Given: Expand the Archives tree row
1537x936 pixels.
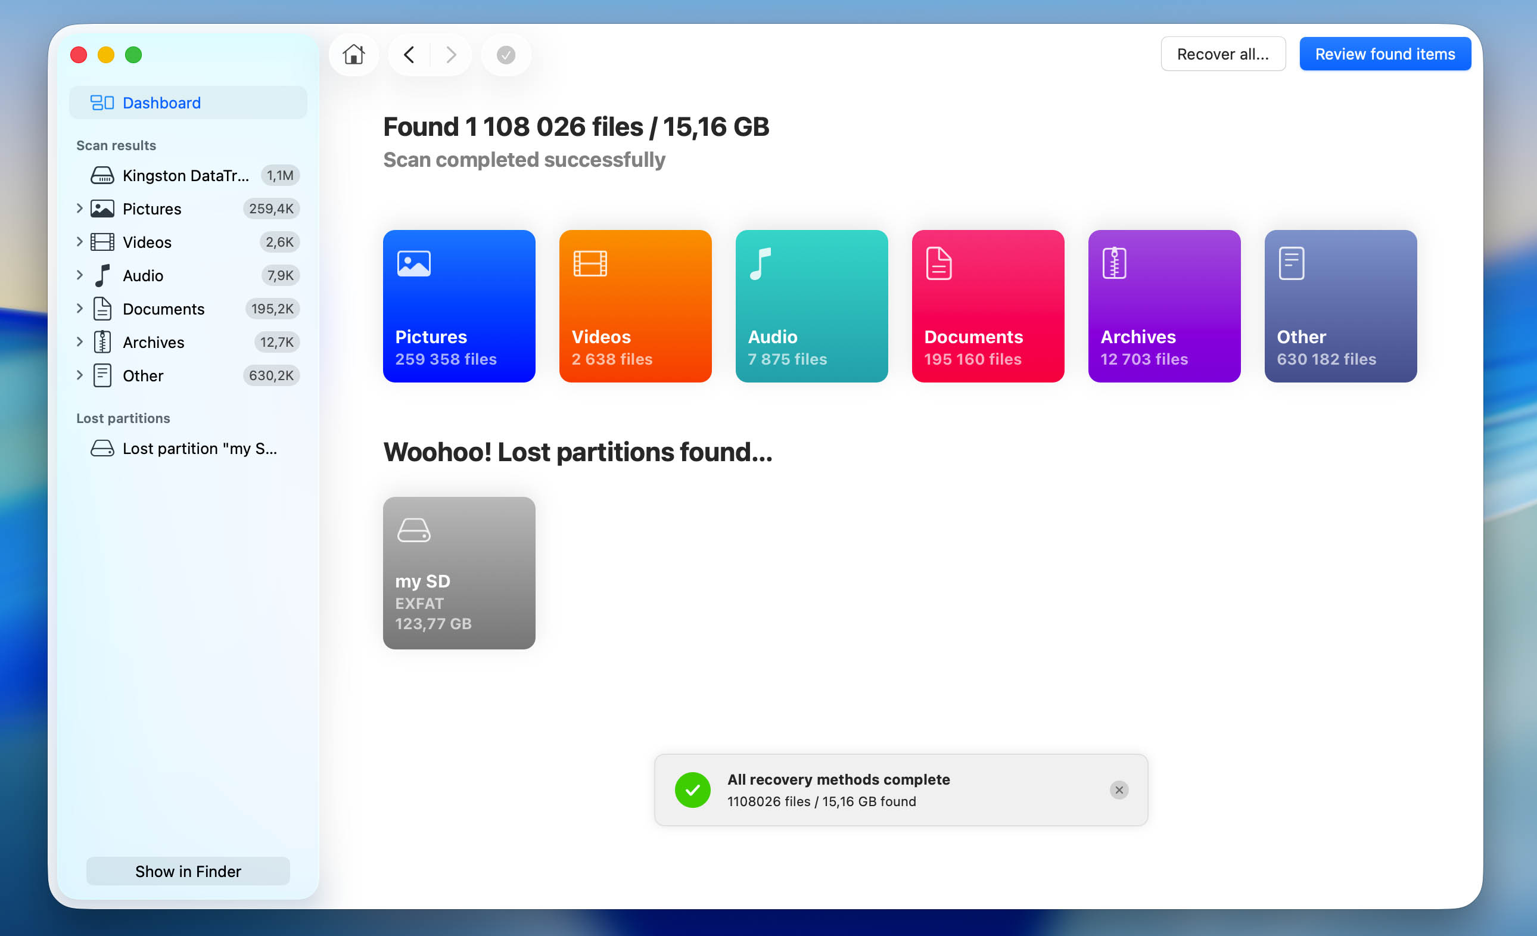Looking at the screenshot, I should pyautogui.click(x=79, y=342).
